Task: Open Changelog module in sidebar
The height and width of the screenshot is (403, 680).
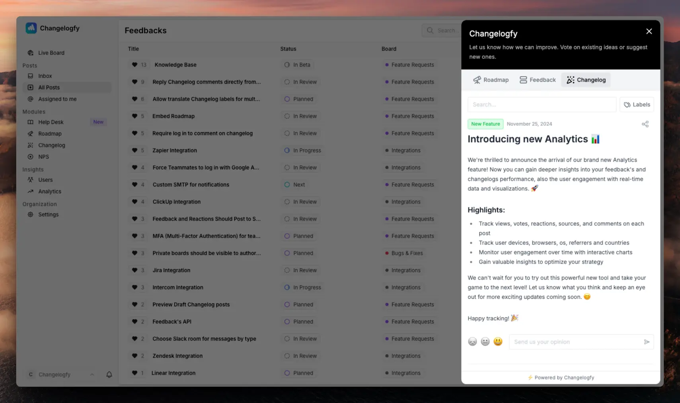Action: [x=51, y=145]
